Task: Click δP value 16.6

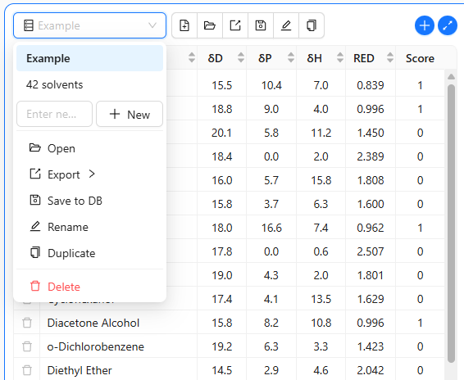Action: tap(271, 228)
